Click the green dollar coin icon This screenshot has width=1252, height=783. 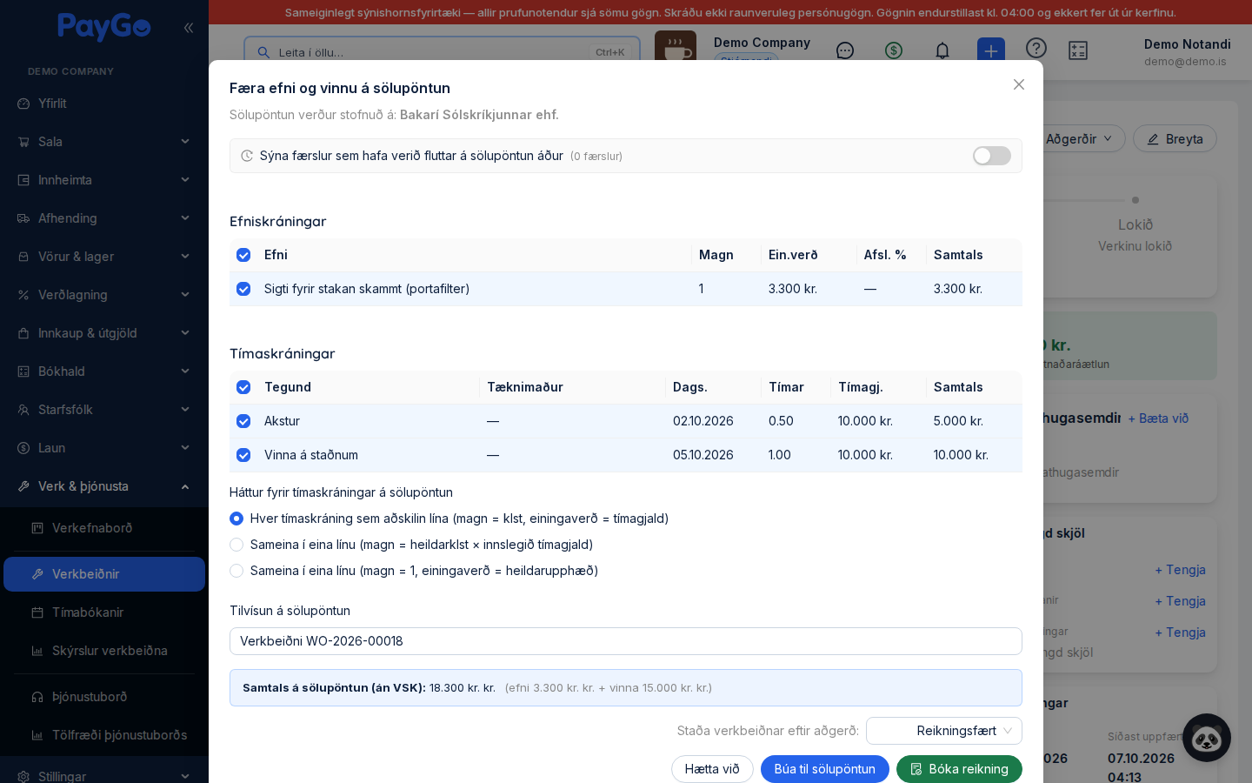point(894,50)
